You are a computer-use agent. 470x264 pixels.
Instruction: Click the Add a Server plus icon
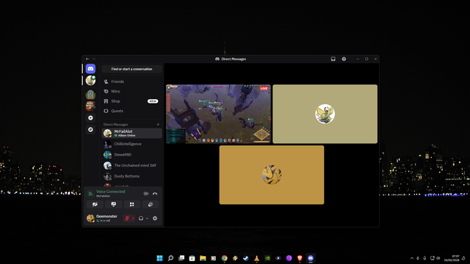coord(90,118)
